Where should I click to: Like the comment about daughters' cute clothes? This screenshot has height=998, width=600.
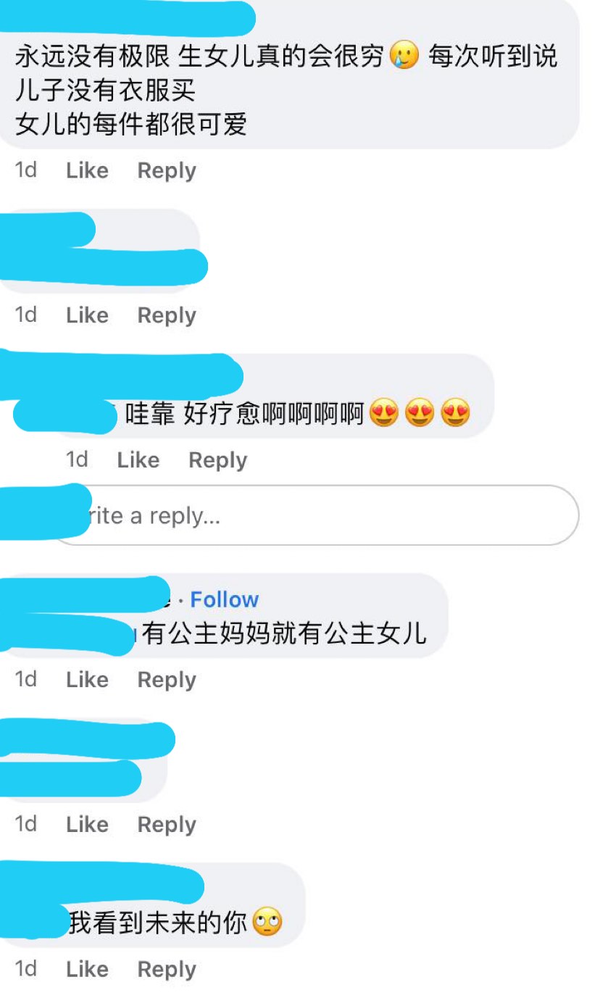click(87, 171)
